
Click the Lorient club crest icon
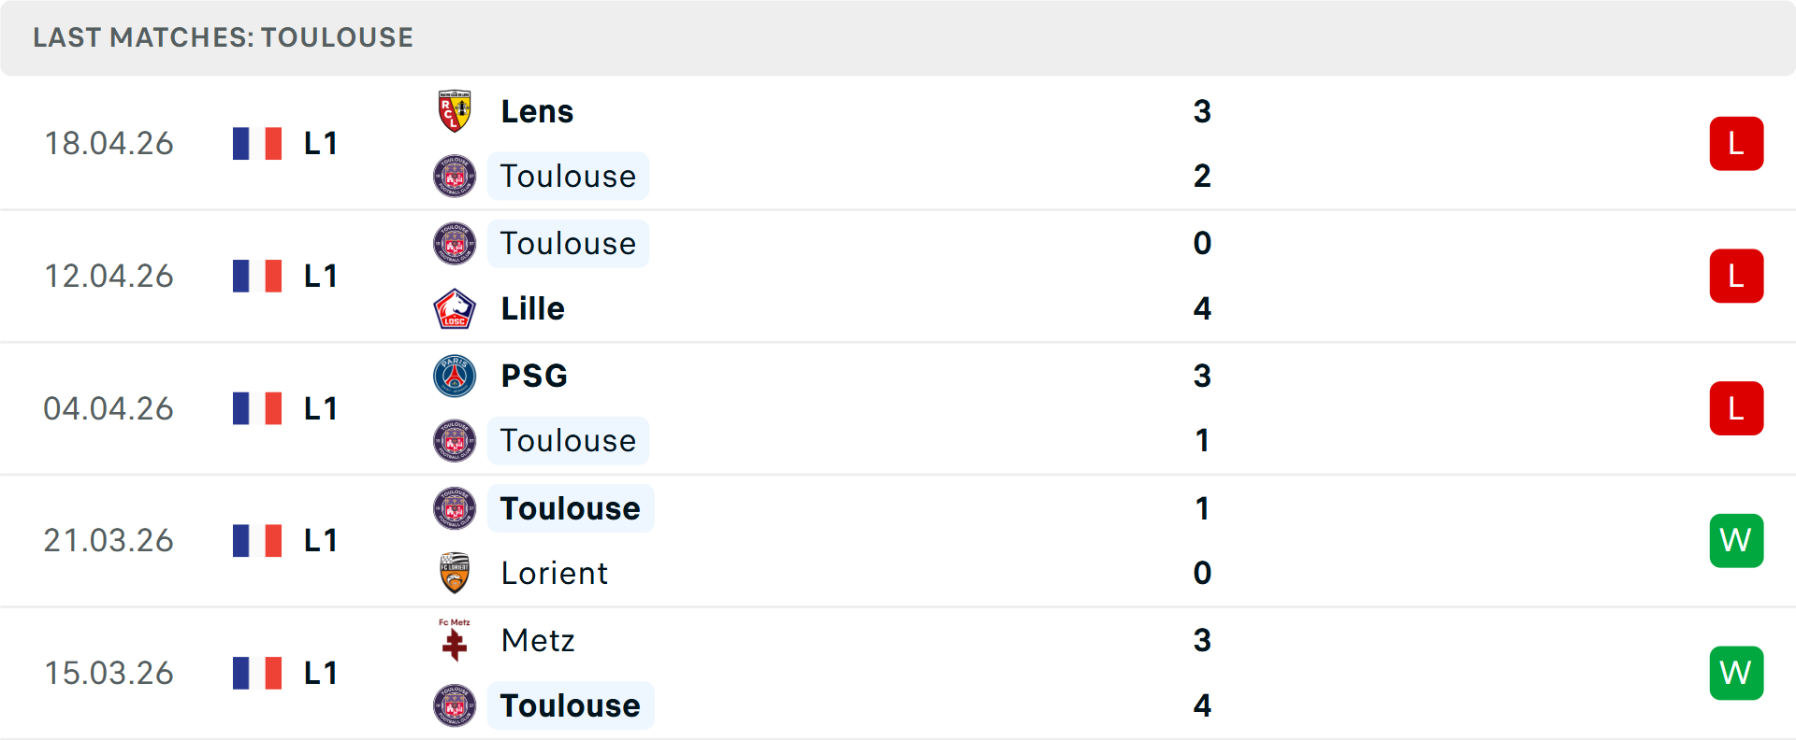[x=455, y=573]
